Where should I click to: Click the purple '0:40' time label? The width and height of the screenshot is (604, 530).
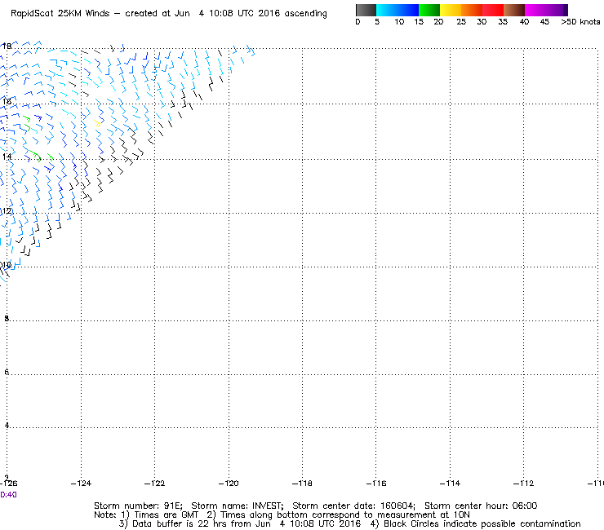coord(8,495)
